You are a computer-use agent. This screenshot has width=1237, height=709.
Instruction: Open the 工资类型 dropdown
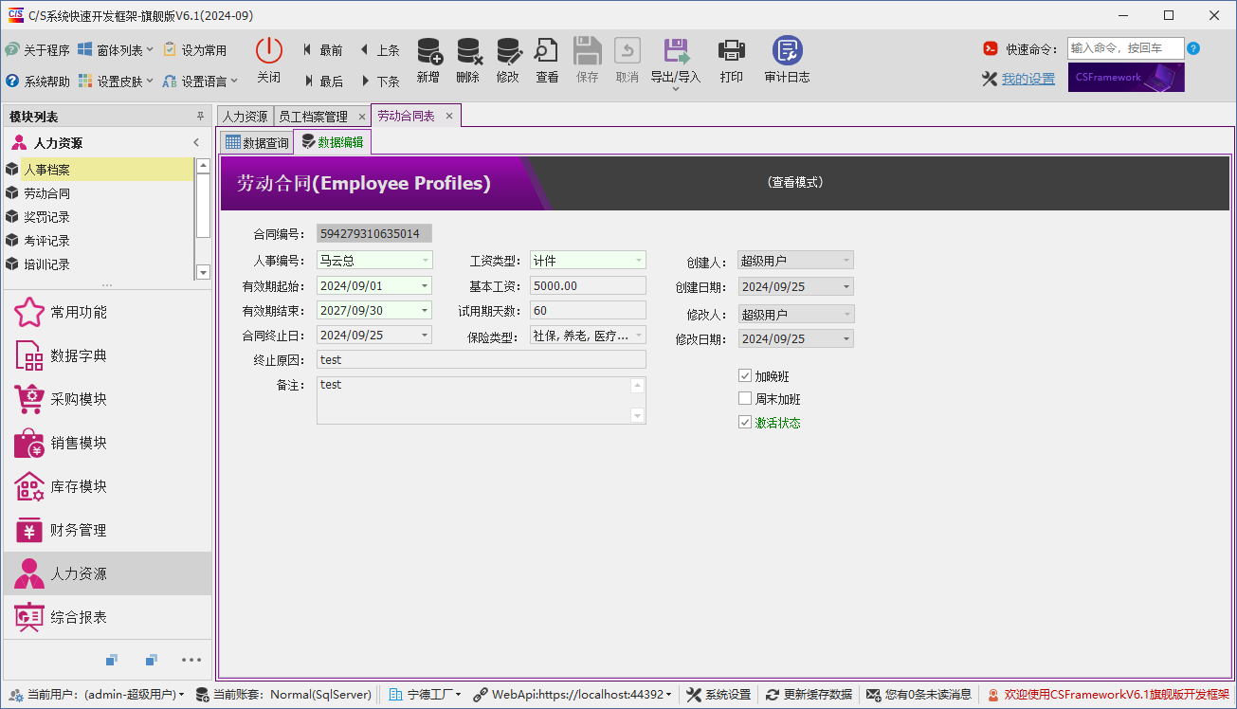[x=638, y=260]
